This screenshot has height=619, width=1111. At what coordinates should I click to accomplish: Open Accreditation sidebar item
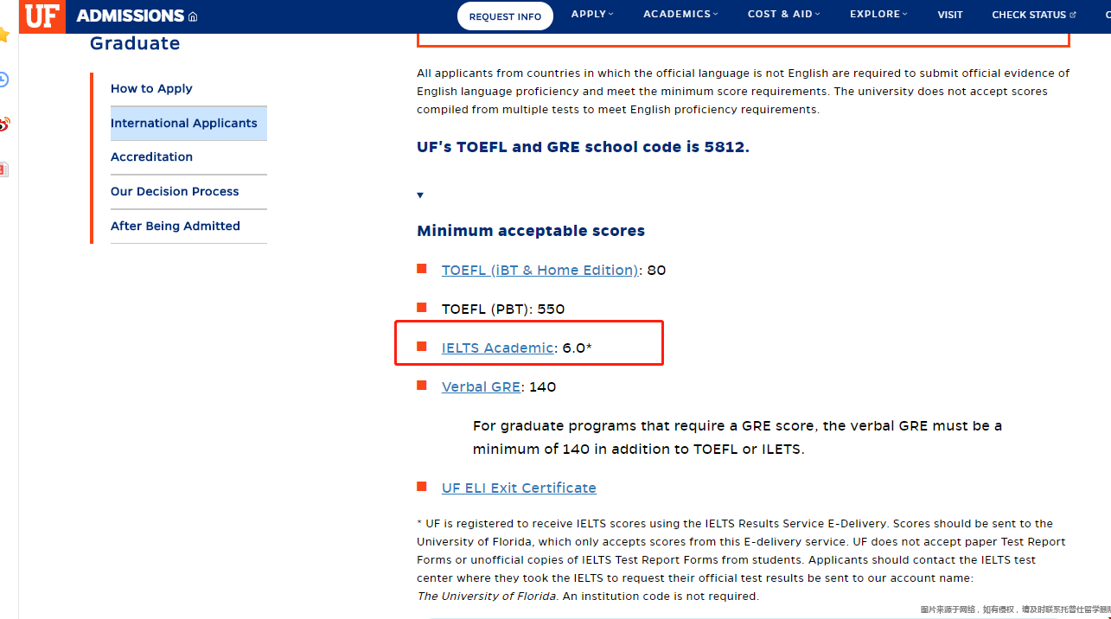coord(151,156)
